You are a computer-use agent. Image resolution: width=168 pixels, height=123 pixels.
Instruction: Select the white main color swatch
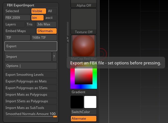coord(90,102)
